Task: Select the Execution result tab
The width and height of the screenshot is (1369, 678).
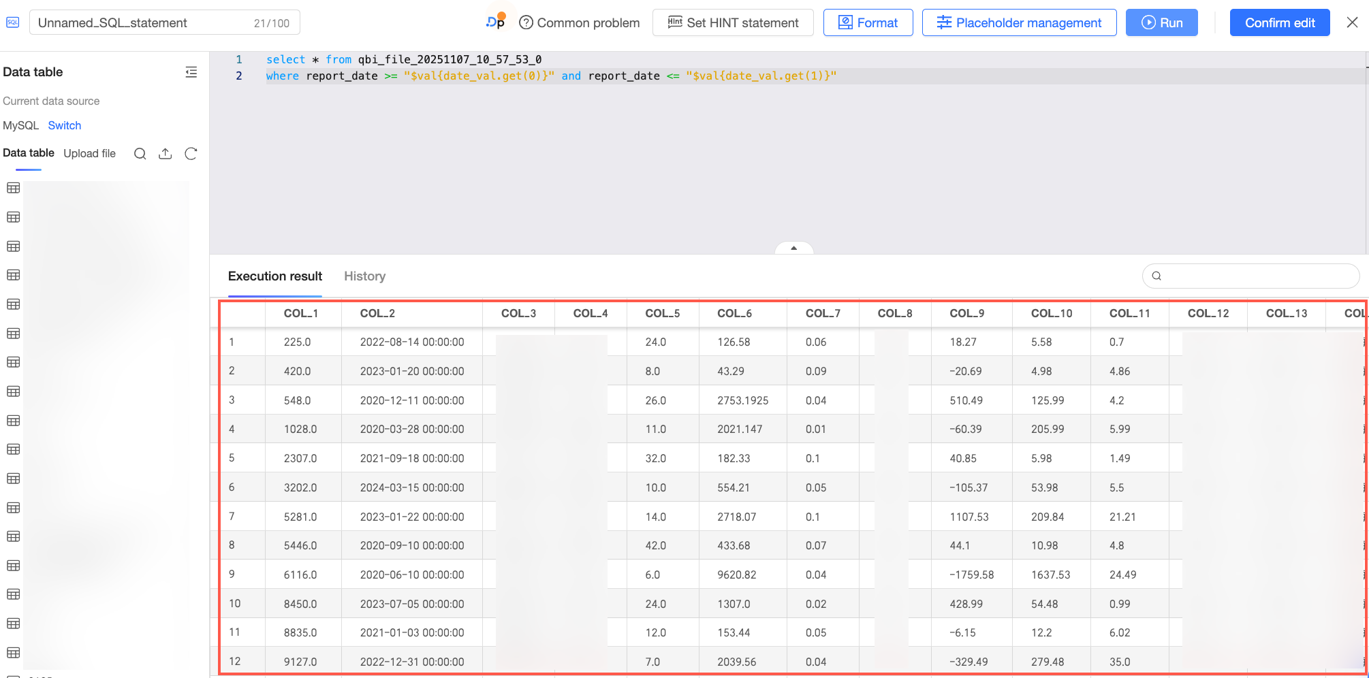Action: tap(274, 276)
